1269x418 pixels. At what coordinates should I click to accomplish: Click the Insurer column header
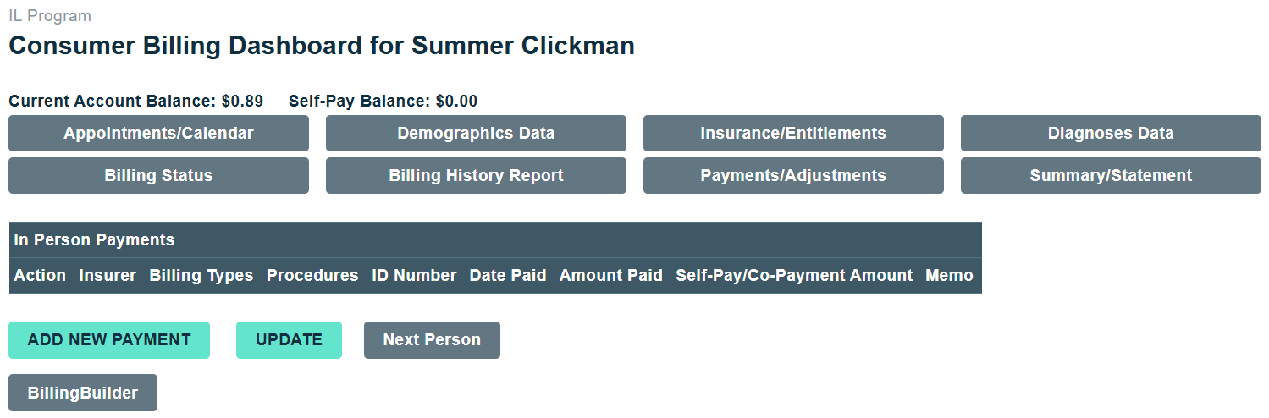[x=108, y=276]
